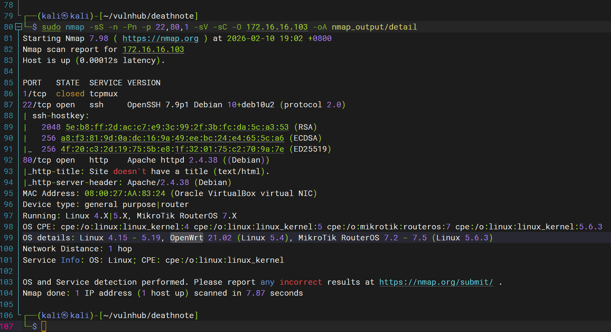Image resolution: width=611 pixels, height=332 pixels.
Task: Click line number 86 in the gutter
Action: point(8,93)
